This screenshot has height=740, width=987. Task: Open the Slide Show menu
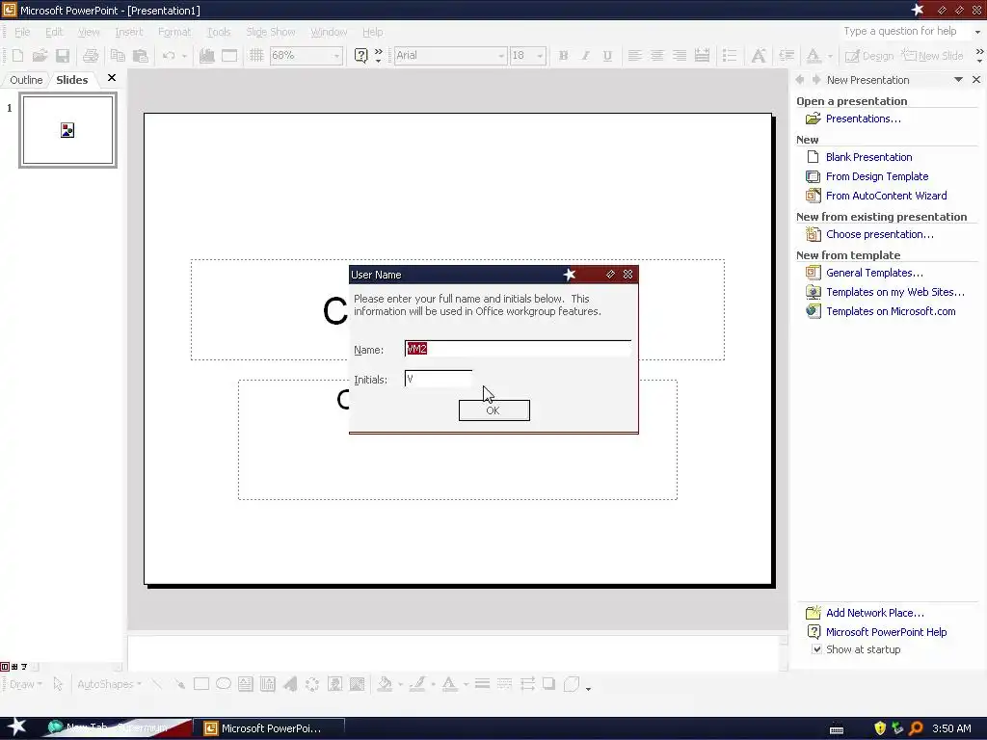(x=271, y=32)
